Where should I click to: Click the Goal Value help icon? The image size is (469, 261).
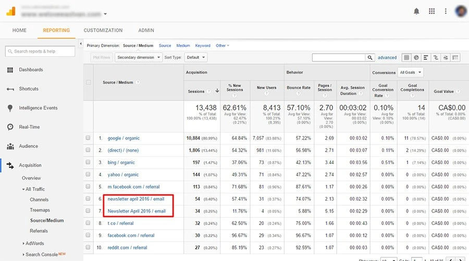click(458, 91)
